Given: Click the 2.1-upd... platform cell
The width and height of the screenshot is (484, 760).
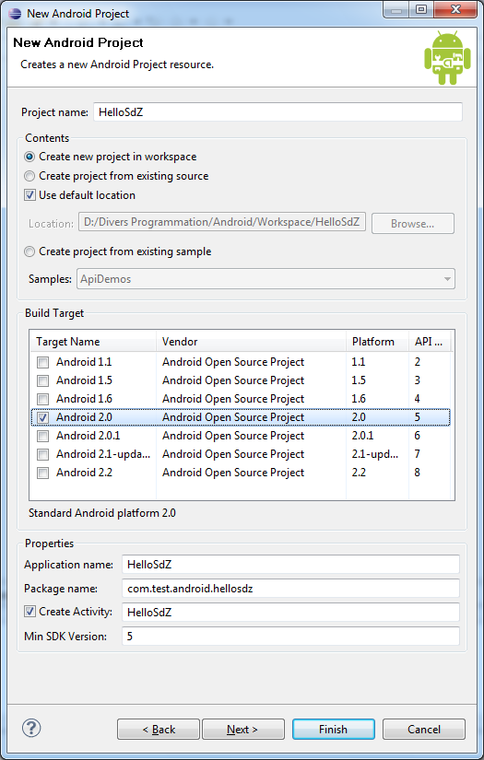Looking at the screenshot, I should coord(375,454).
